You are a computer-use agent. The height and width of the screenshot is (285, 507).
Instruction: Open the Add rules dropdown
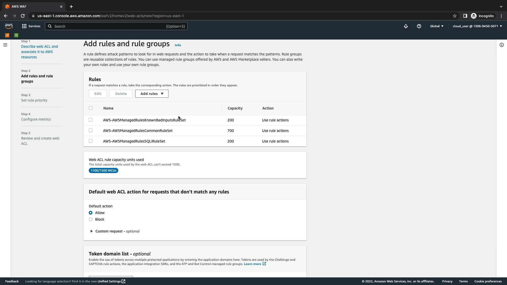152,94
